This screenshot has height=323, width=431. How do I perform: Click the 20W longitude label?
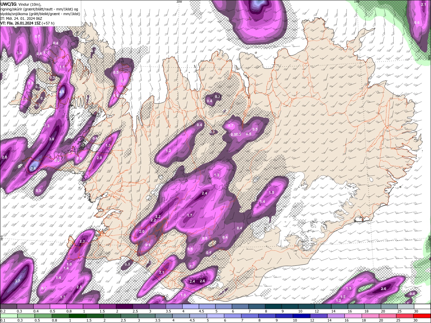pos(179,2)
